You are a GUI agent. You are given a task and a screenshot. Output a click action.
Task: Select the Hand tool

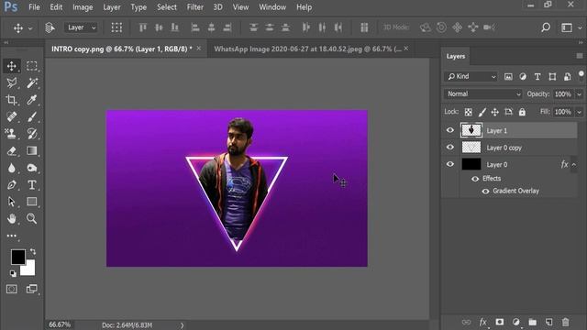(x=12, y=218)
